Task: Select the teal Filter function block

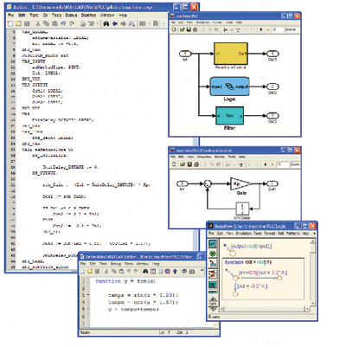Action: [229, 116]
